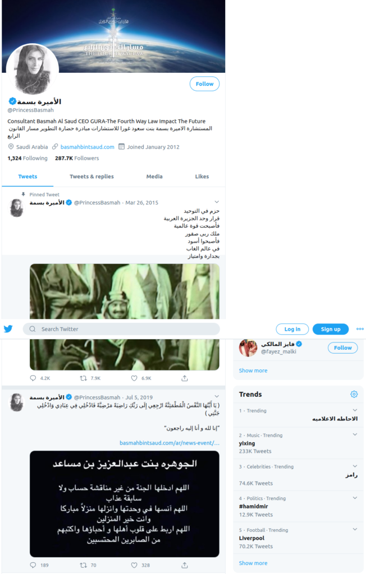Follow the PrincessBasmah profile
366x574 pixels.
(205, 84)
